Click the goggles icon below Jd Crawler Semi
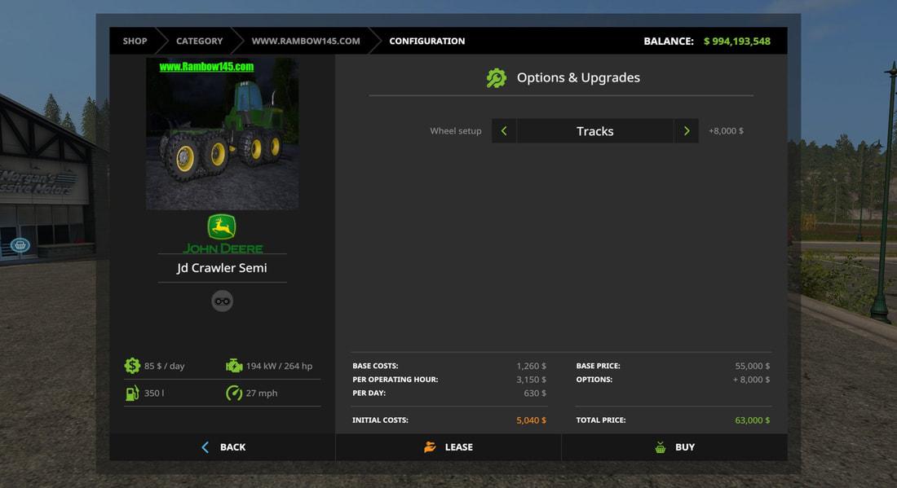The width and height of the screenshot is (897, 488). (x=222, y=301)
